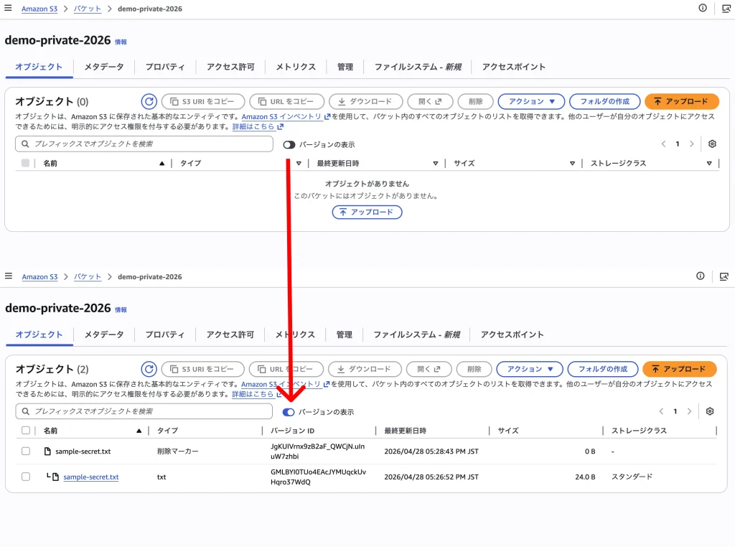Click the refresh icon in the オブジェクト (0) panel
Viewport: 735px width, 547px height.
149,102
